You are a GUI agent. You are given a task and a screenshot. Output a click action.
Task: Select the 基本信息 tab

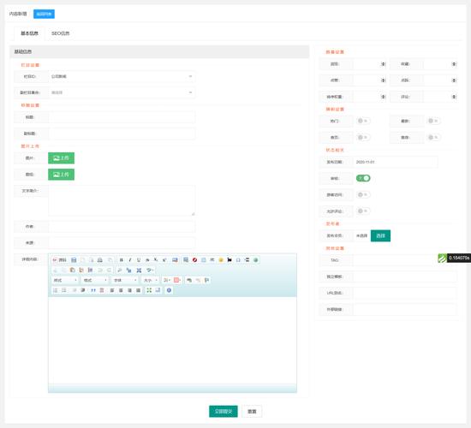click(29, 33)
